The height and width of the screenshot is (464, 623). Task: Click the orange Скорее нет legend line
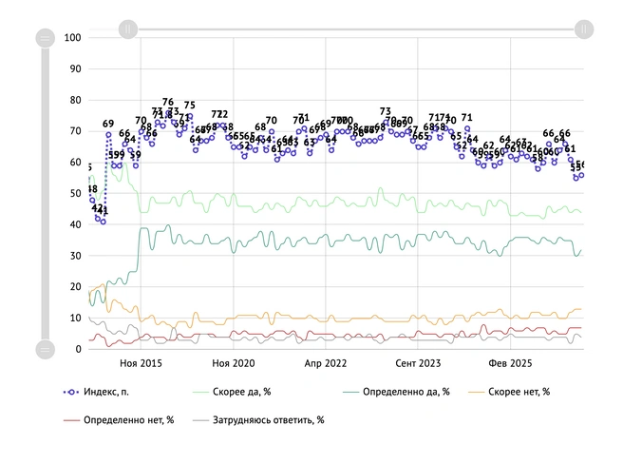point(477,392)
